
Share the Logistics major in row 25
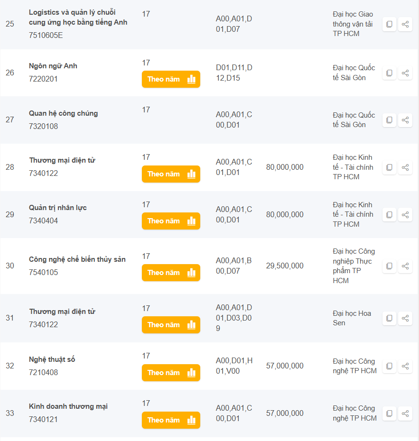point(405,24)
